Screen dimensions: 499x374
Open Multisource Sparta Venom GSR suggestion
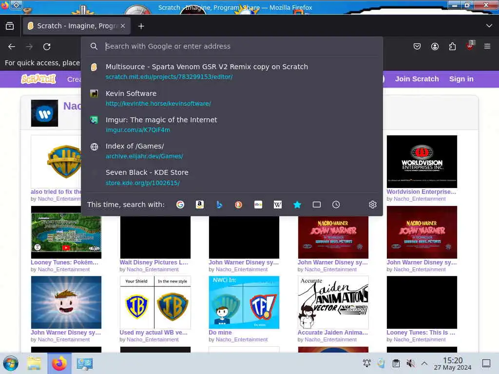[232, 71]
